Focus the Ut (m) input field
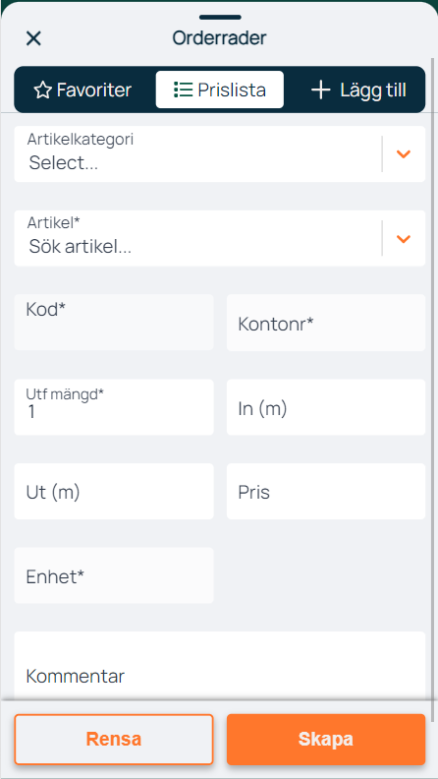 click(x=114, y=492)
